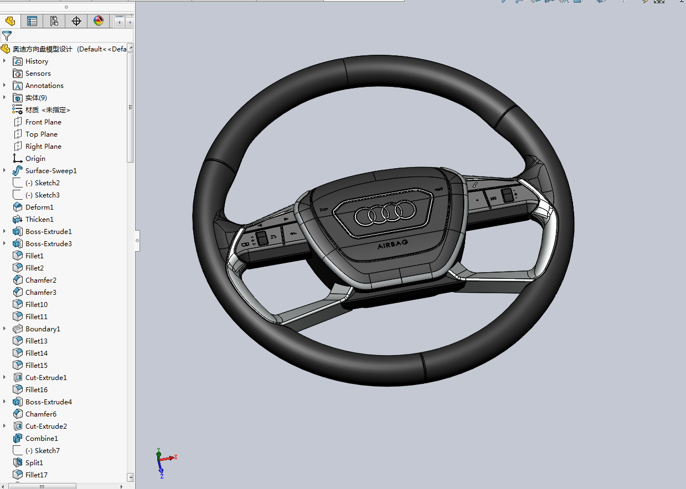Select the (-) Sketch2 item
The image size is (686, 489).
tap(43, 183)
